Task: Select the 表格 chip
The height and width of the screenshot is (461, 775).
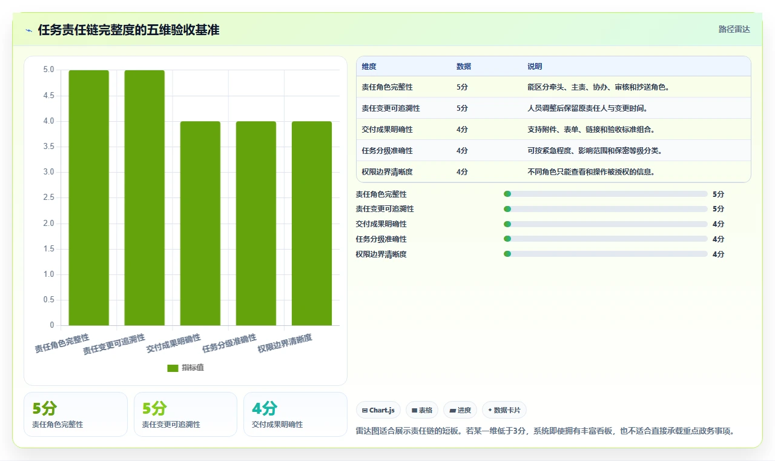Action: point(422,410)
